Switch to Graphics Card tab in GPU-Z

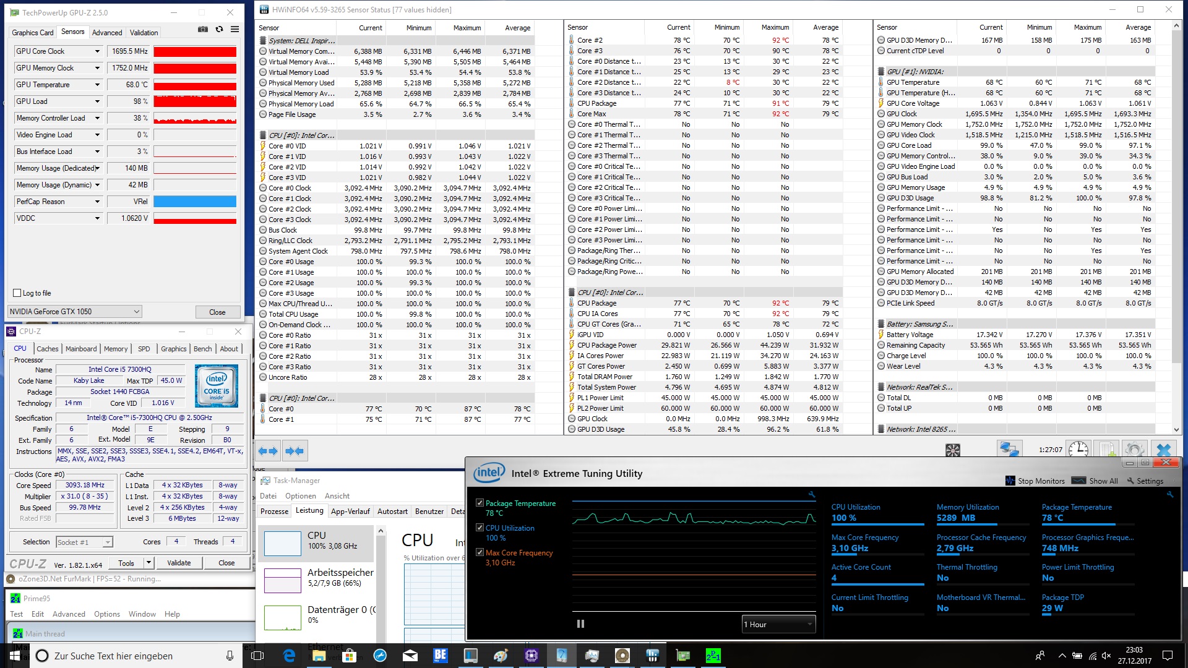33,32
